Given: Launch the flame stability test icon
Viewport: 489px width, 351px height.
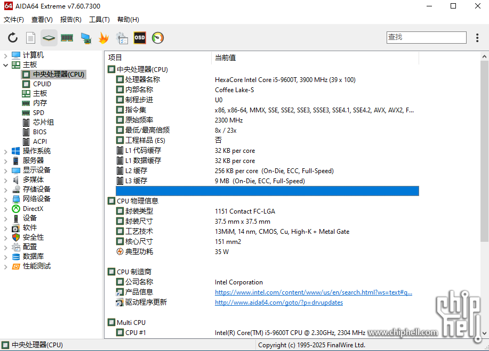Looking at the screenshot, I should pyautogui.click(x=103, y=38).
